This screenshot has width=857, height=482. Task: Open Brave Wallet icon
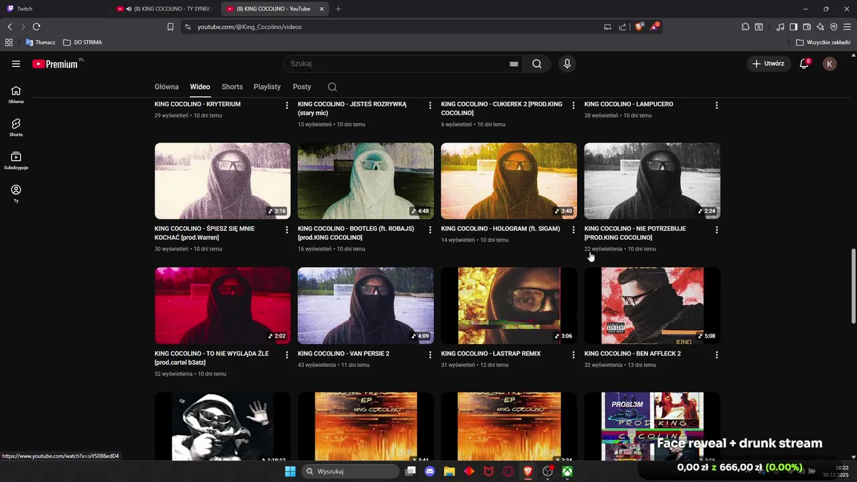807,27
